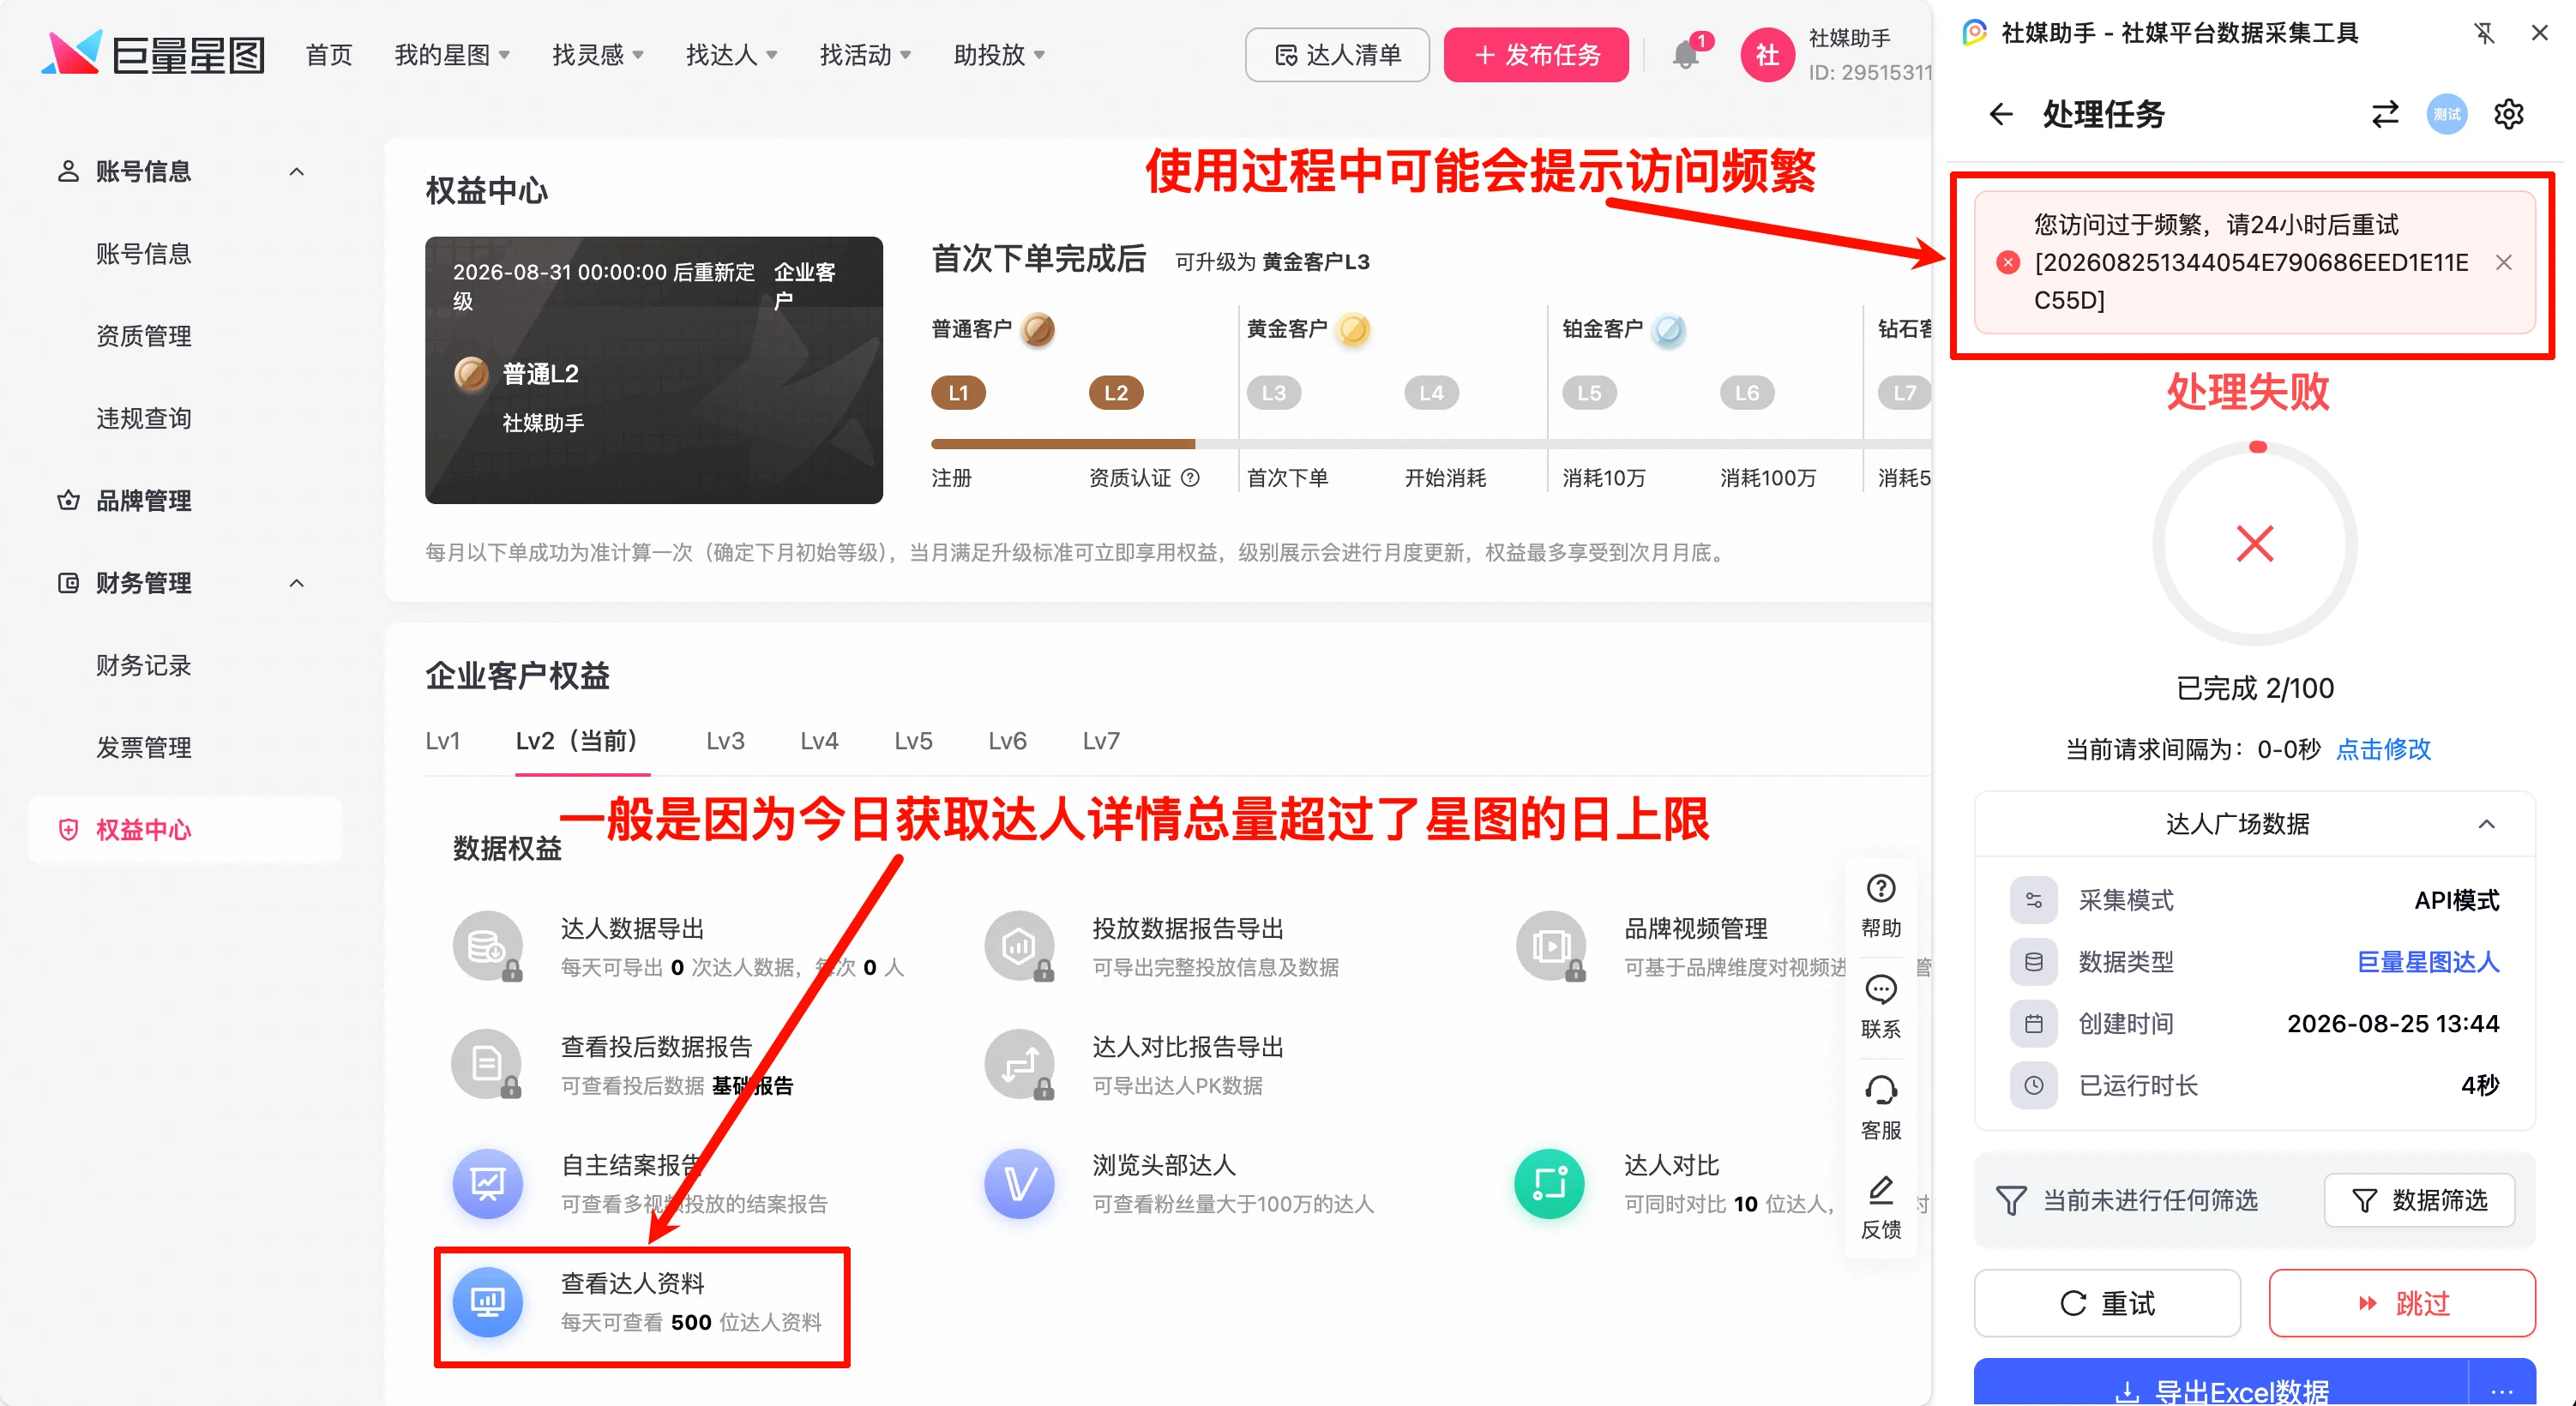Click the 重试 retry button

[x=2107, y=1302]
